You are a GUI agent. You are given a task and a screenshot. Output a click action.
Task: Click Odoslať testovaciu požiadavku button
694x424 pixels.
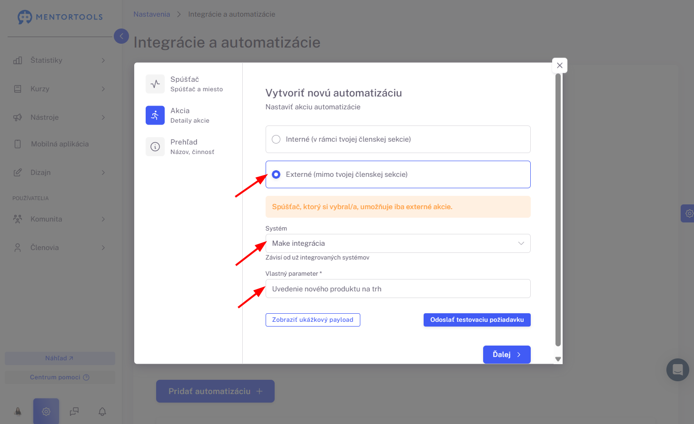[x=477, y=320]
